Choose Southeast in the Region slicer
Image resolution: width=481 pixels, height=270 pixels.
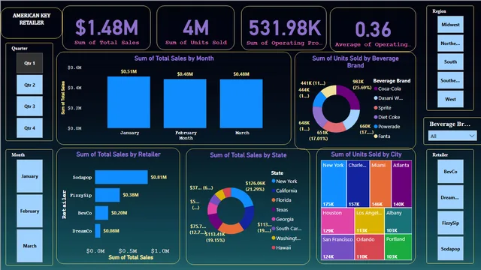click(450, 80)
